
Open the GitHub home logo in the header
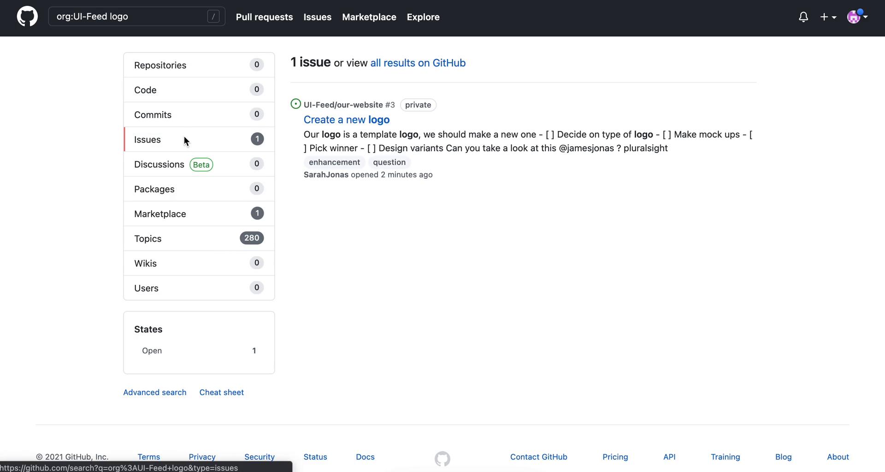coord(27,17)
